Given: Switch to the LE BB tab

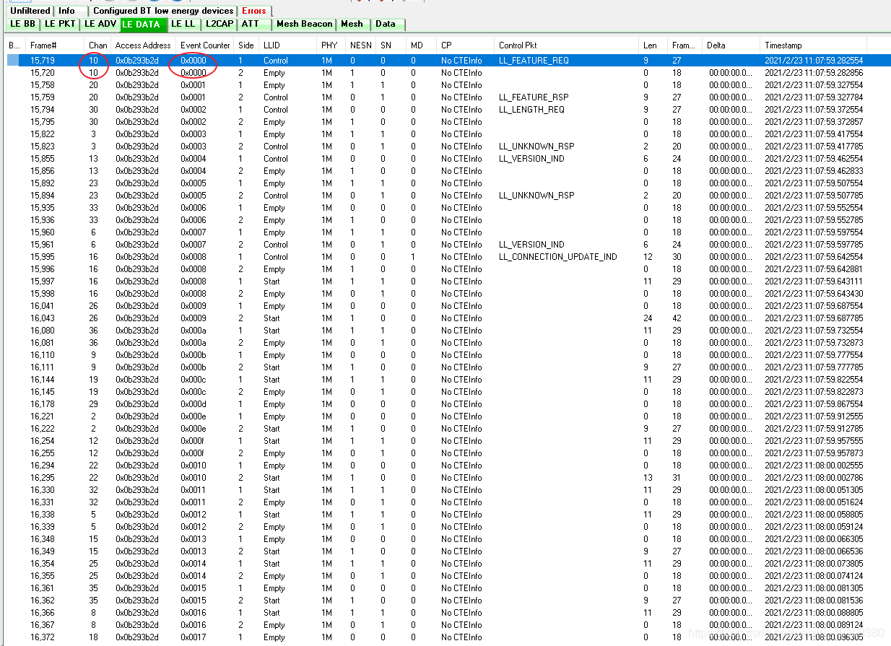Looking at the screenshot, I should (x=23, y=24).
